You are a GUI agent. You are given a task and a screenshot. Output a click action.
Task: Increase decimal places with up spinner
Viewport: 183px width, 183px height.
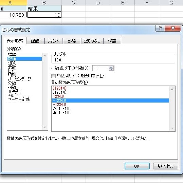[x=111, y=67]
